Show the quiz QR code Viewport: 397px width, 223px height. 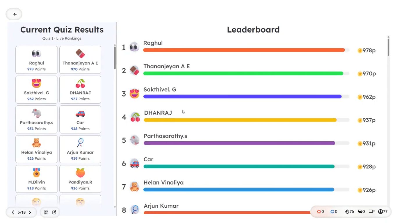(x=46, y=212)
